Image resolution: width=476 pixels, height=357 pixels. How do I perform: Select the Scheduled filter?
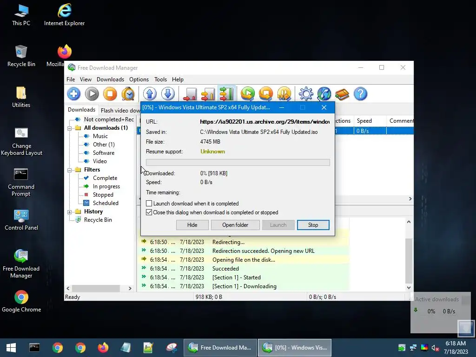106,203
